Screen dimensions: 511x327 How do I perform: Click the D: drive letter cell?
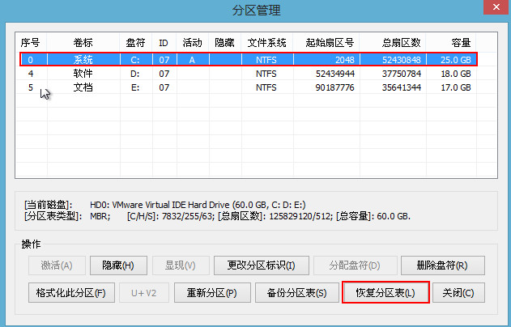click(135, 74)
